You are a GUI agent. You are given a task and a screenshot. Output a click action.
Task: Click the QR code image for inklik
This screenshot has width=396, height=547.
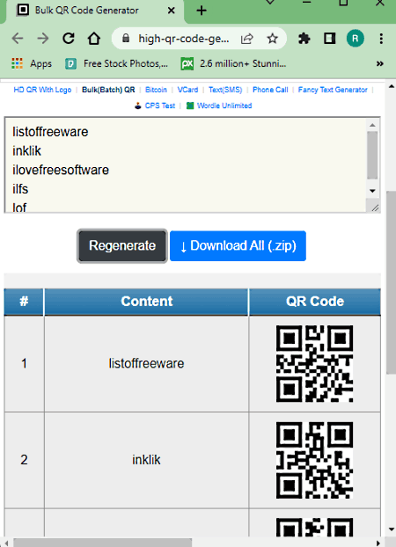click(x=314, y=460)
